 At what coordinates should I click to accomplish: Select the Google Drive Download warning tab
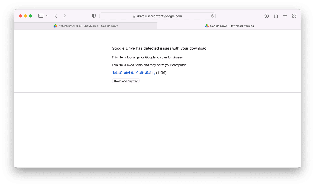coord(229,26)
